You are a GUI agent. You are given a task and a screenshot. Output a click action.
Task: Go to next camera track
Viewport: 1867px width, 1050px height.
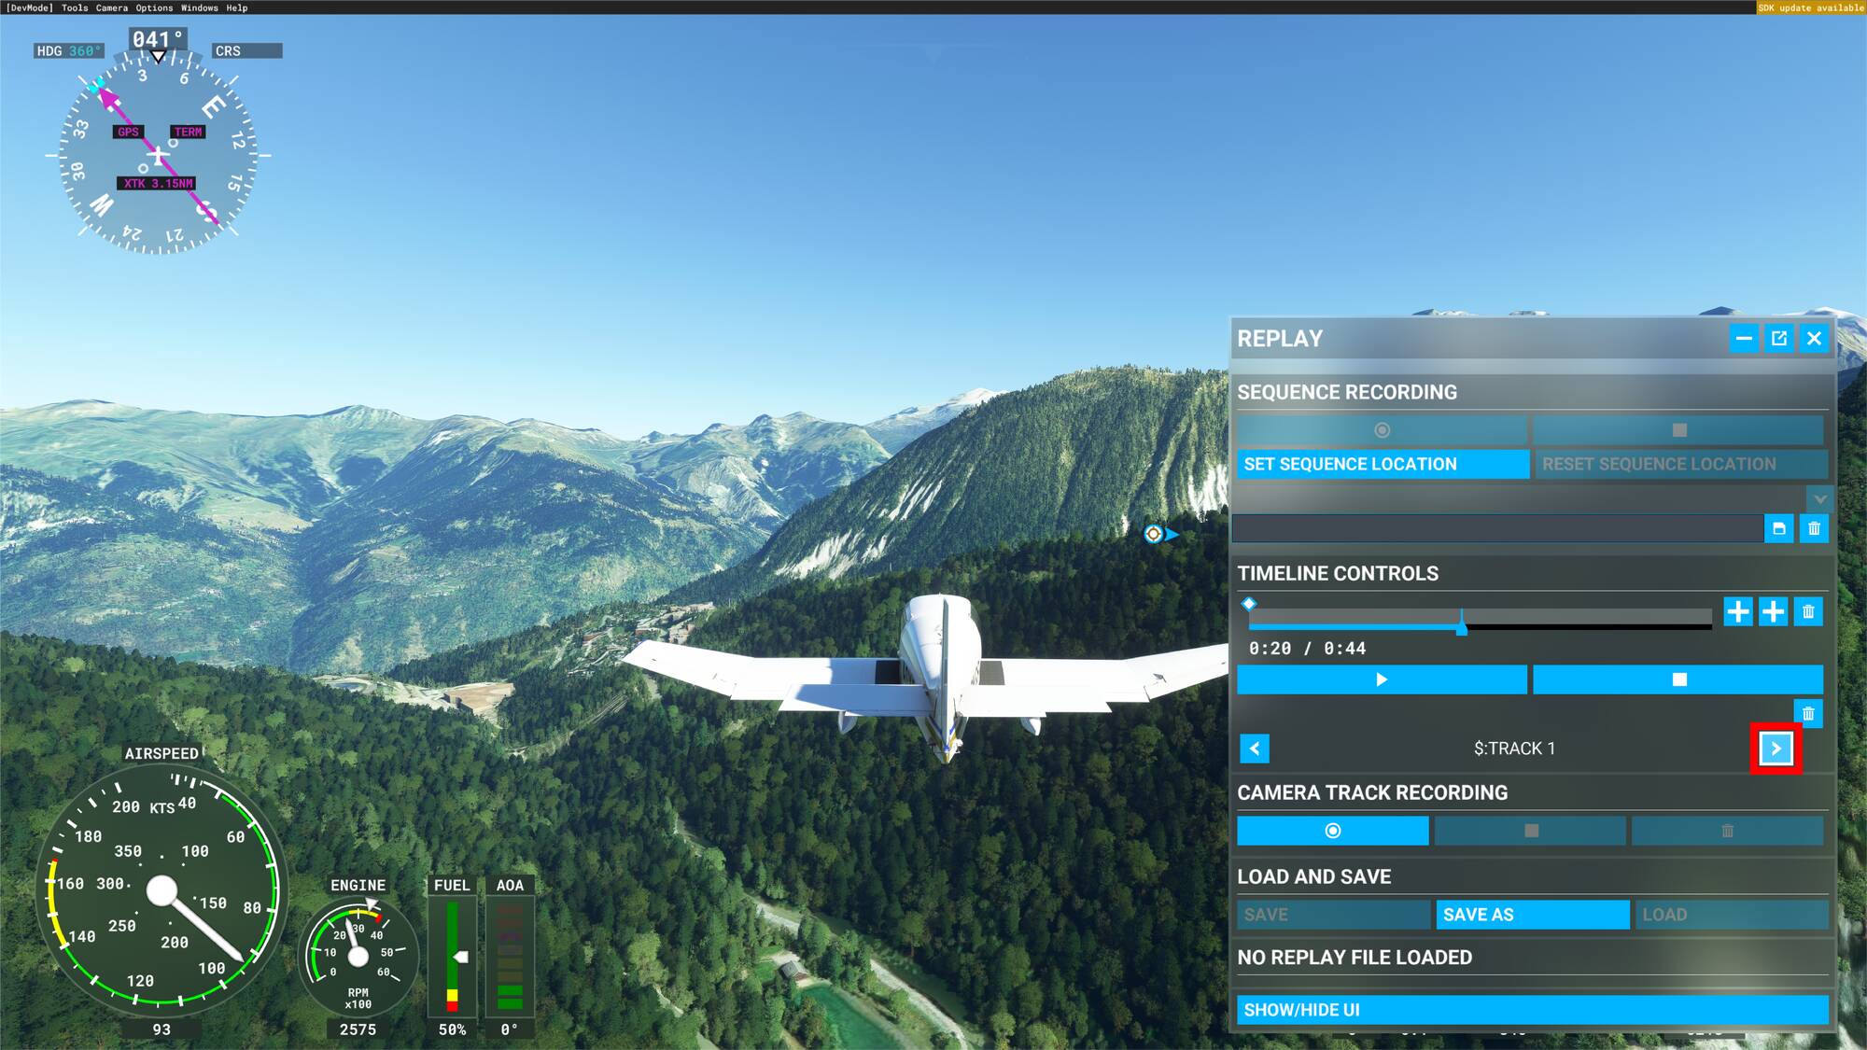click(1776, 749)
